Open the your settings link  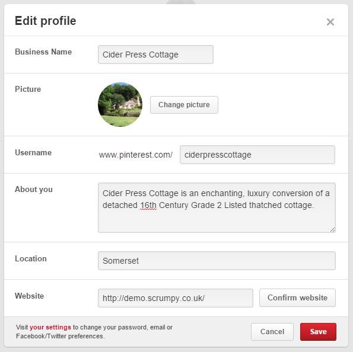[x=50, y=327]
